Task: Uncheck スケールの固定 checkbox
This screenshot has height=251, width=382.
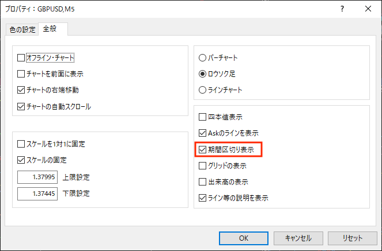Action: 22,160
